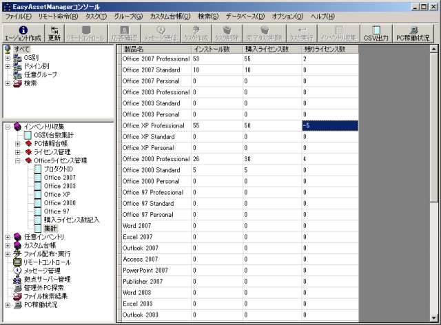Screen dimensions: 441x325
Task: Select the highlighted -5 cell for Office XP Professional
Action: (x=330, y=126)
